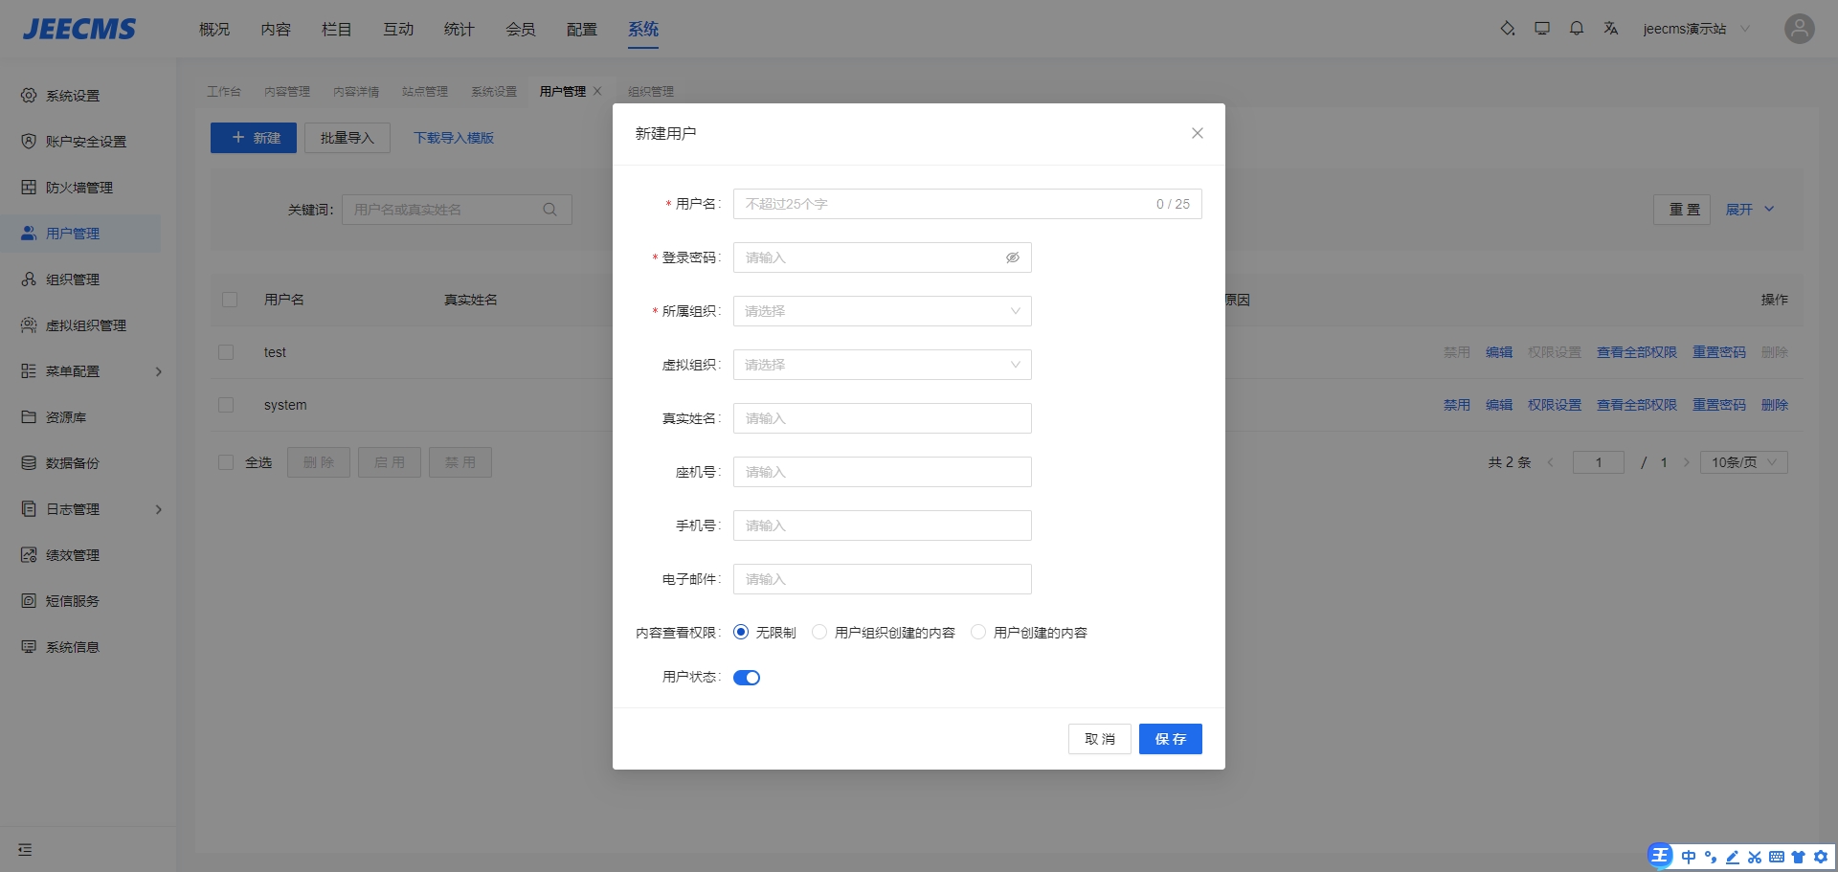
Task: Select the 用户创建的内容 radio option
Action: pyautogui.click(x=978, y=632)
